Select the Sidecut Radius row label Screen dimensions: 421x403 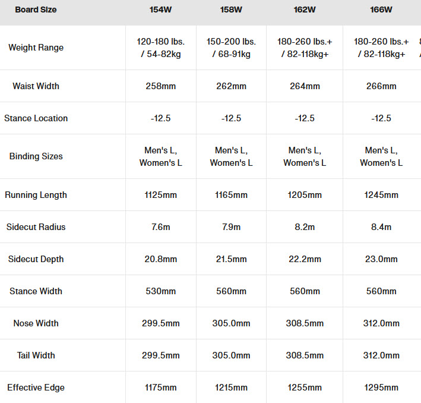tap(36, 227)
